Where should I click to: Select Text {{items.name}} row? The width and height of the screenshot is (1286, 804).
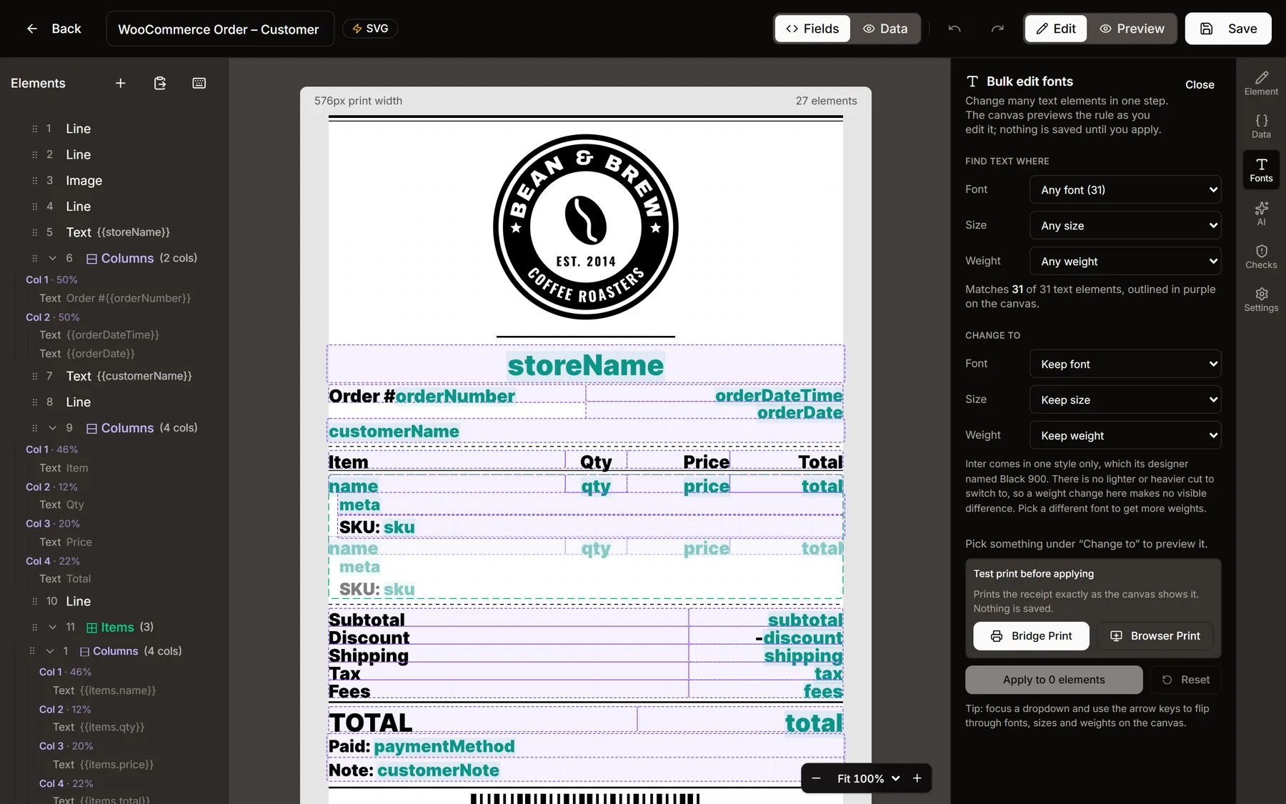[x=104, y=690]
